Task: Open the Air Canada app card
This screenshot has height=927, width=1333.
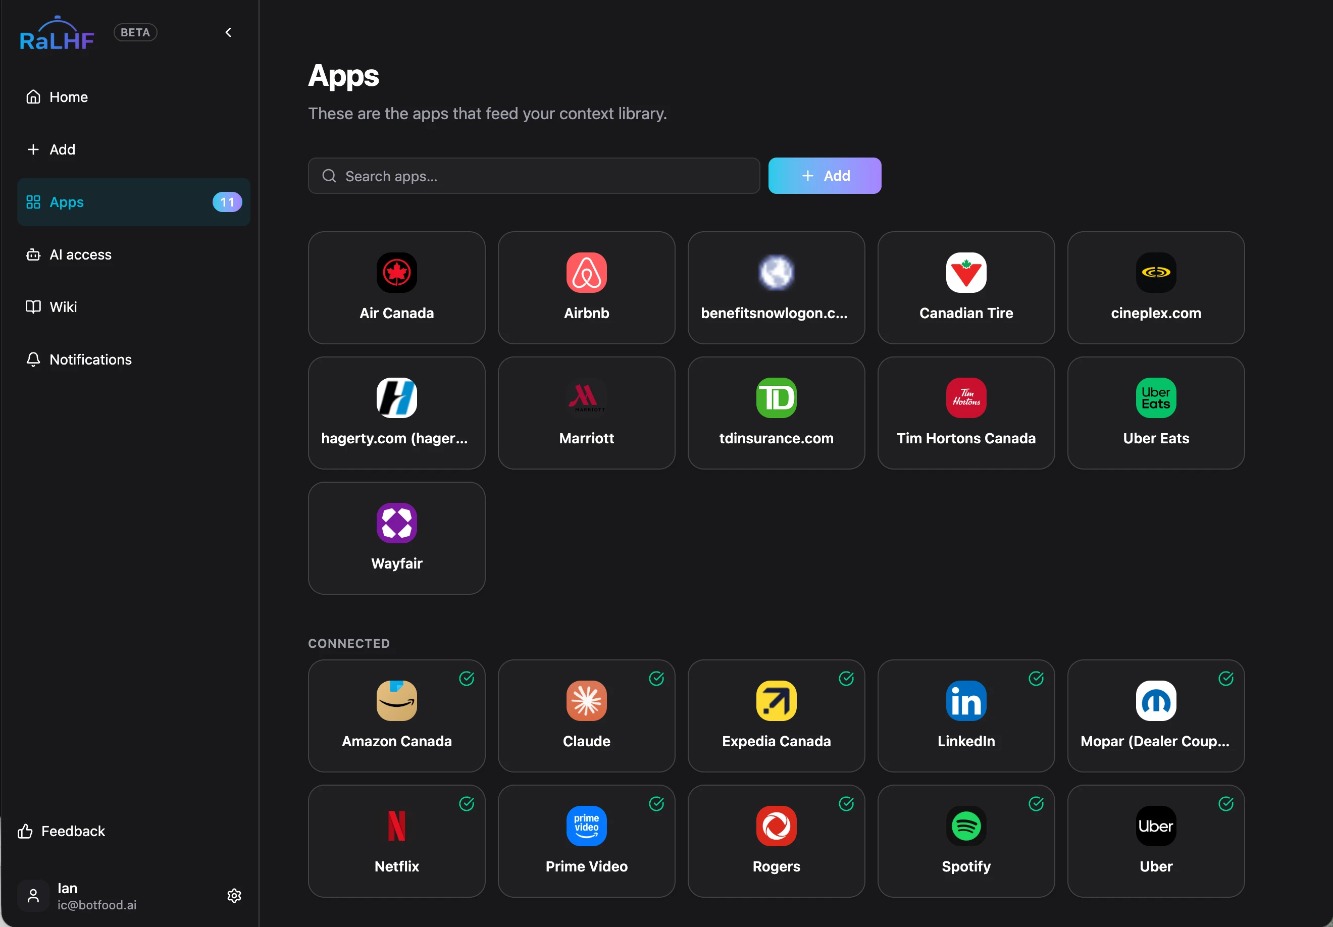Action: click(x=396, y=288)
